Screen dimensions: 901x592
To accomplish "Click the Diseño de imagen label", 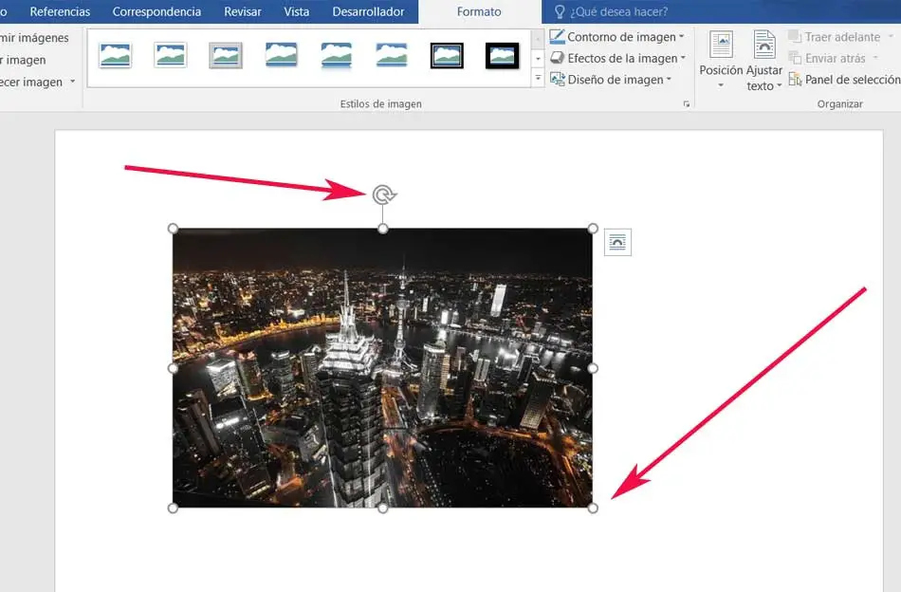I will (616, 80).
